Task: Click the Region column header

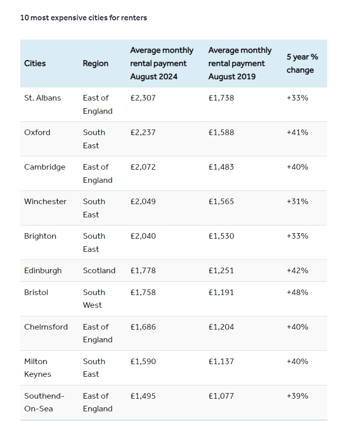Action: tap(95, 63)
